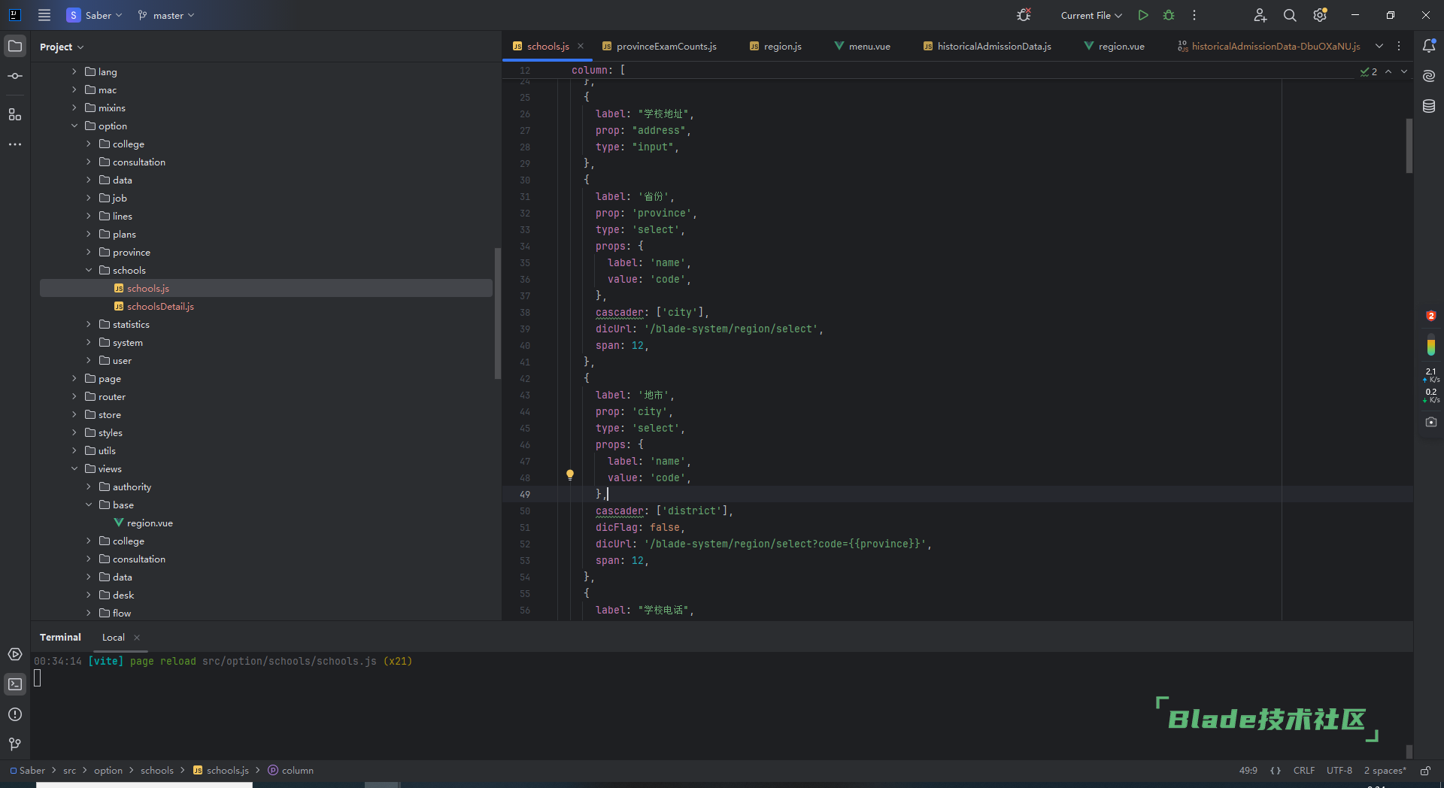Viewport: 1444px width, 788px height.
Task: Collapse the option folder
Action: [x=74, y=126]
